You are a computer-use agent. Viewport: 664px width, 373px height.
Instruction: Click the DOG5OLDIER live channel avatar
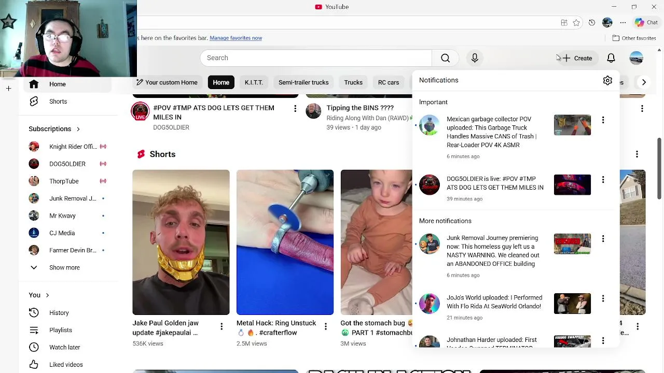(140, 112)
